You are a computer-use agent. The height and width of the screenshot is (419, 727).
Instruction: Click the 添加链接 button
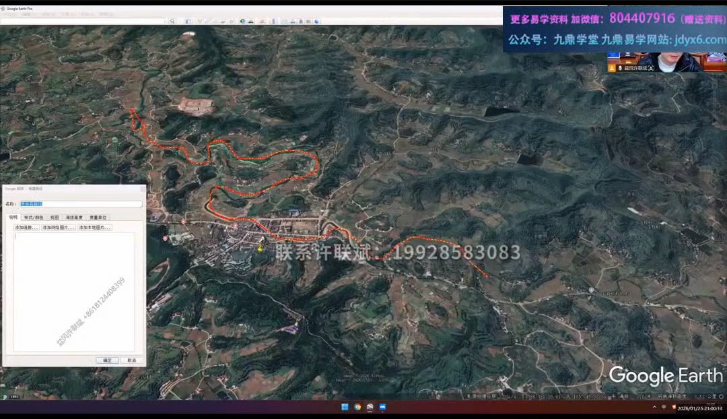(26, 228)
